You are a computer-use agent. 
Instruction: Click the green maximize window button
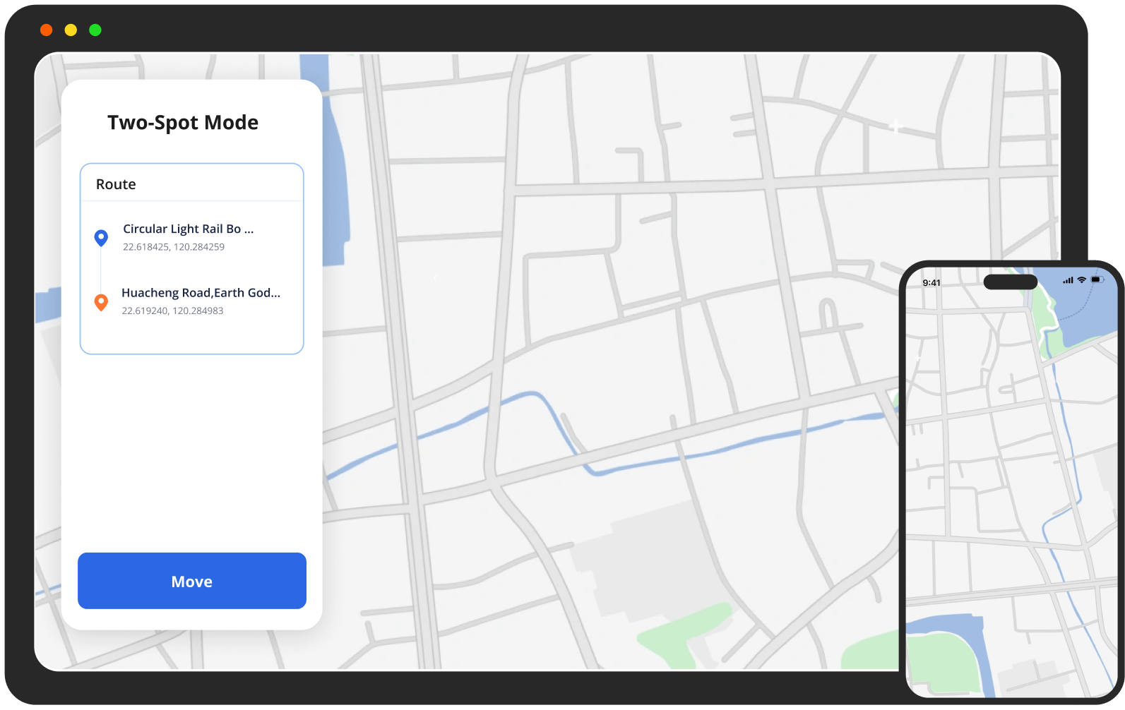click(x=95, y=30)
